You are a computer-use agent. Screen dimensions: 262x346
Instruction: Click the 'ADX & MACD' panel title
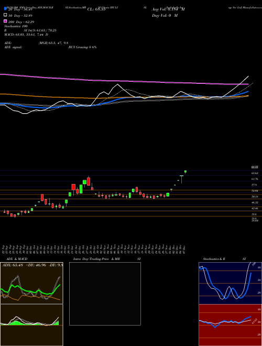[x=17, y=259]
